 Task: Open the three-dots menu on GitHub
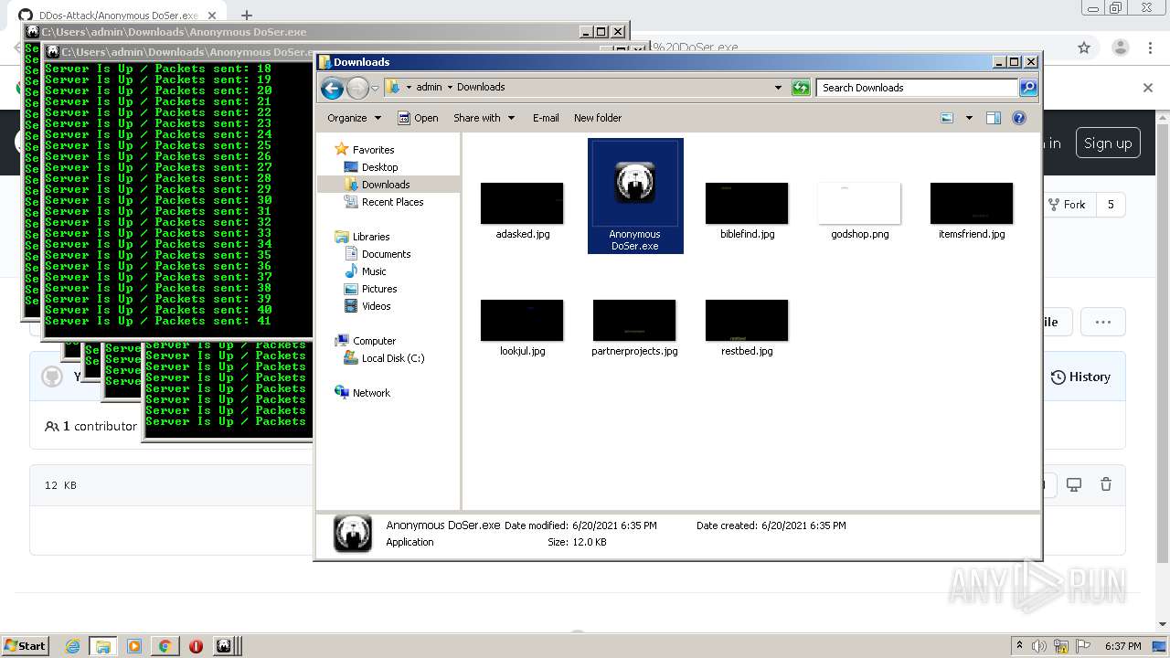[1103, 322]
